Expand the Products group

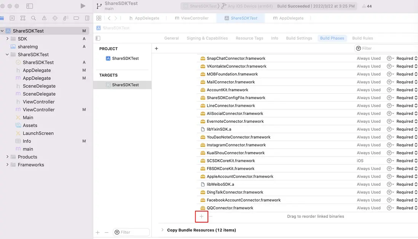[x=8, y=157]
